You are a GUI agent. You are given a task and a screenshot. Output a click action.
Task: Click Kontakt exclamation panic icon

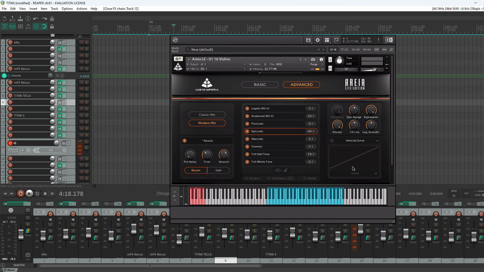point(378,40)
